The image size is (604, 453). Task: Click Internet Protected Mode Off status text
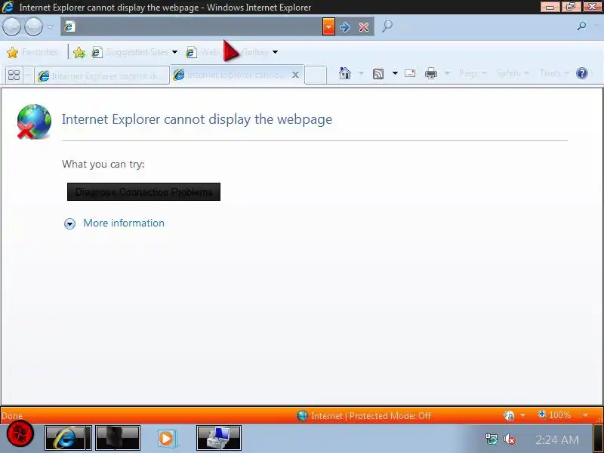point(371,416)
